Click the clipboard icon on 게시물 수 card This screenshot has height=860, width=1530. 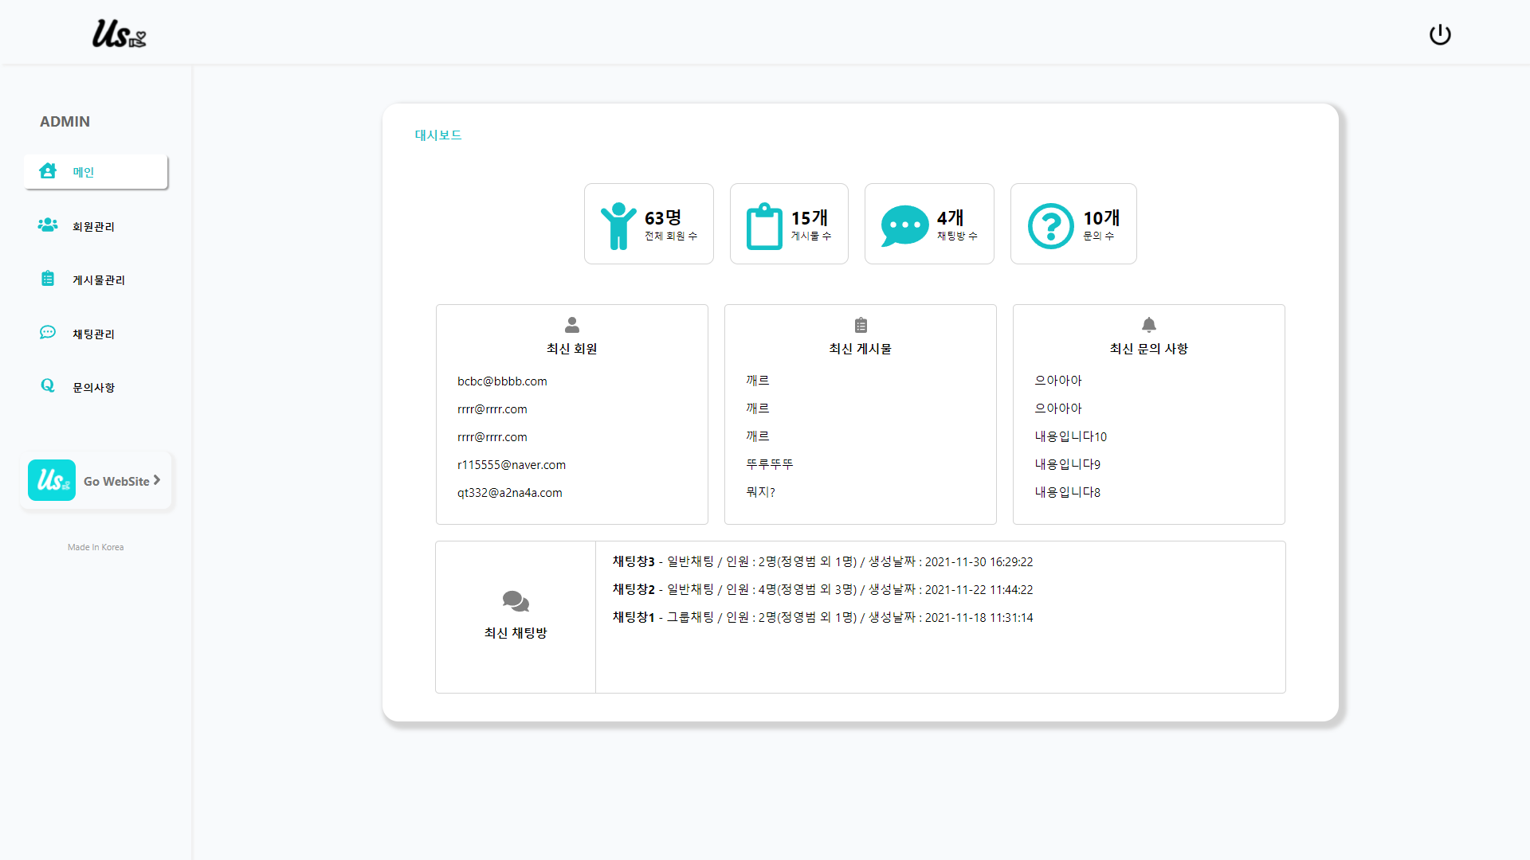(x=764, y=225)
